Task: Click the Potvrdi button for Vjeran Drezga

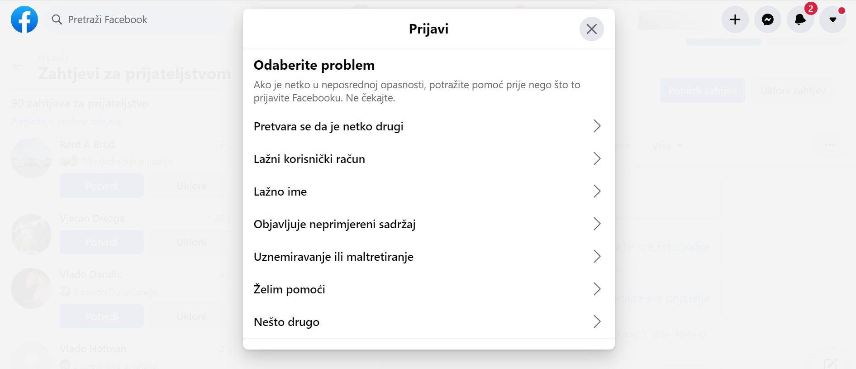Action: [x=101, y=242]
